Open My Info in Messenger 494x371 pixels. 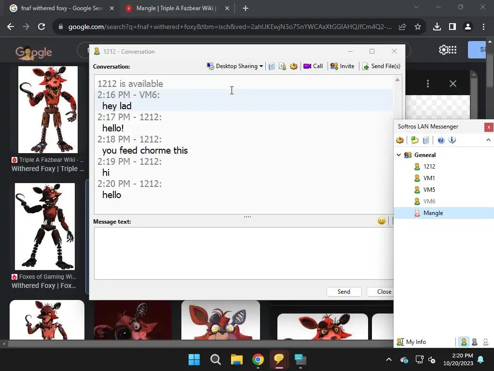point(412,342)
